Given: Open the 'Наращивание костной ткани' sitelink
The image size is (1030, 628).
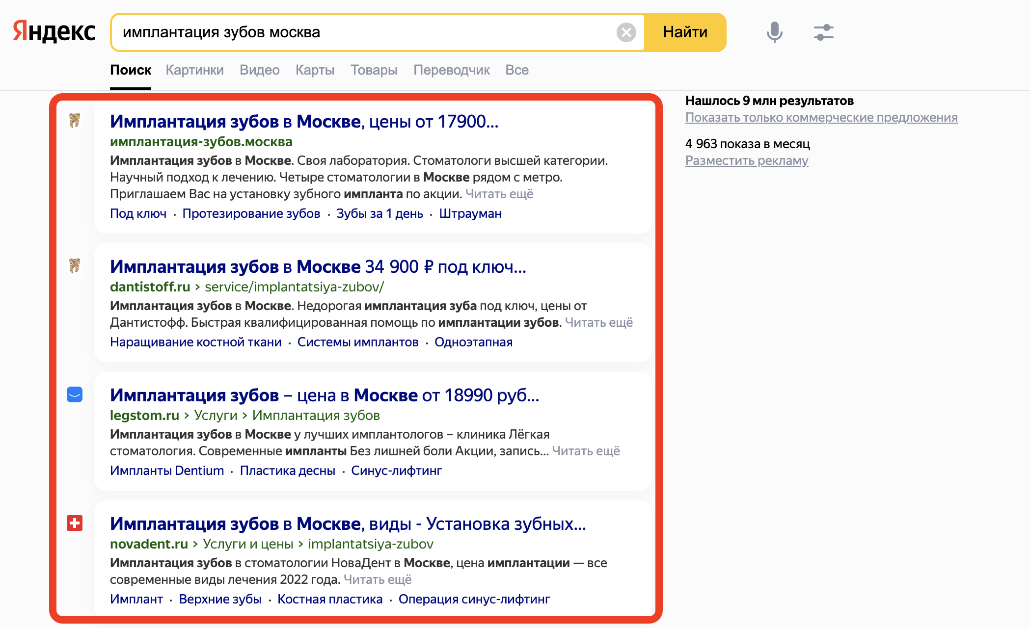Looking at the screenshot, I should [195, 342].
